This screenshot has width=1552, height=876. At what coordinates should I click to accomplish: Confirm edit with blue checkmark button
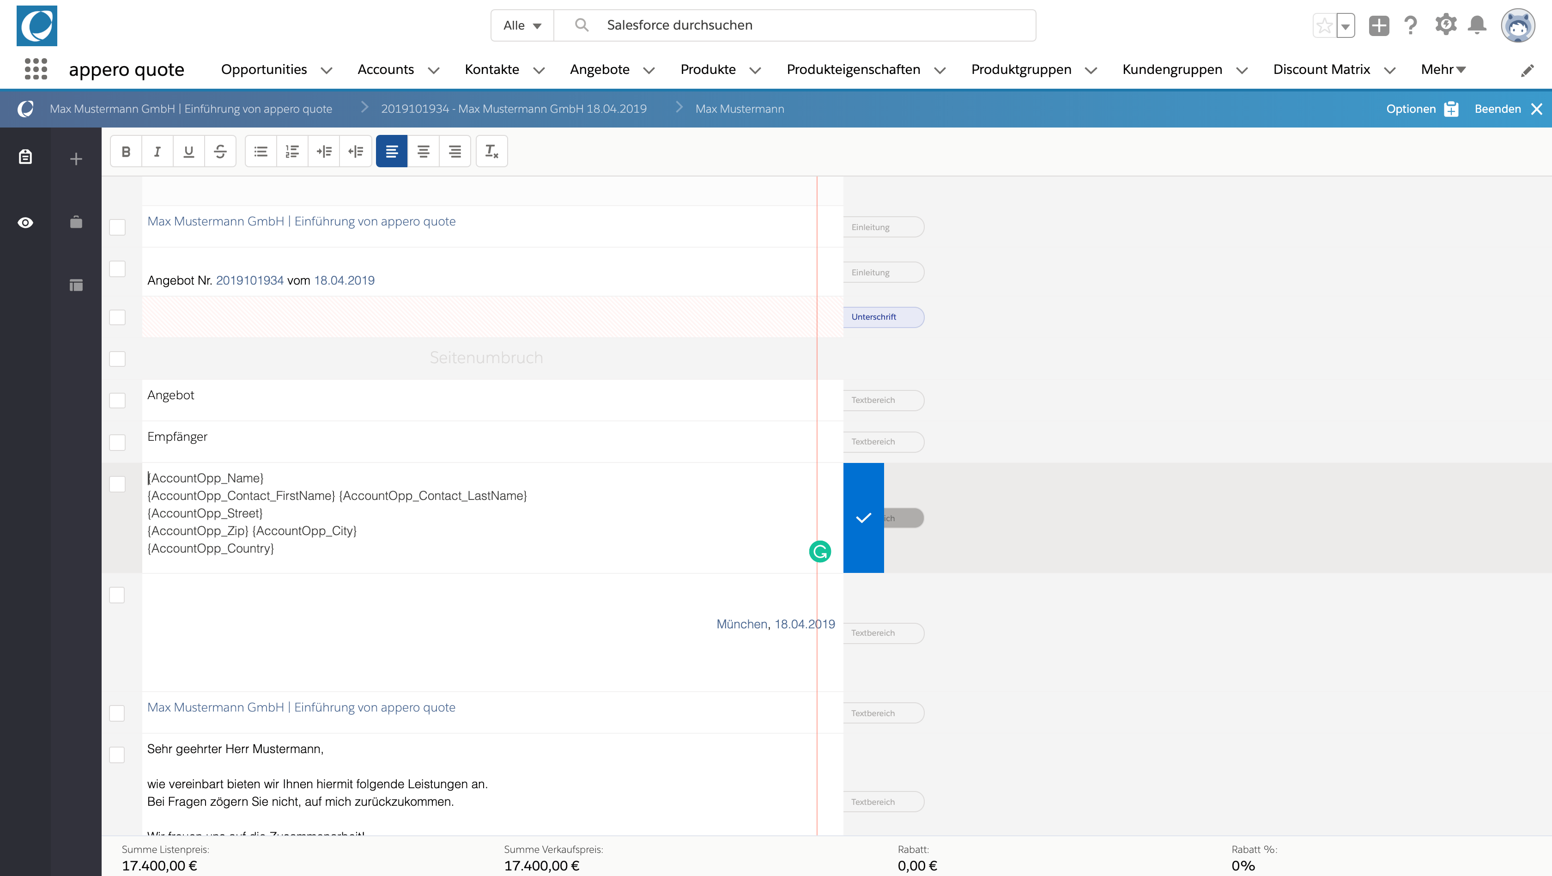point(863,517)
